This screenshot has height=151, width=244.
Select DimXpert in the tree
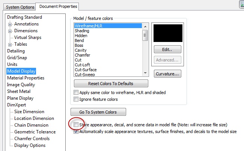pyautogui.click(x=17, y=105)
